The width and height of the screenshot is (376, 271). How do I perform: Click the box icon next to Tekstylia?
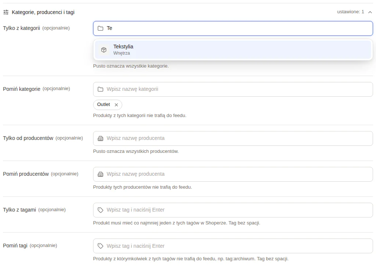click(x=104, y=50)
